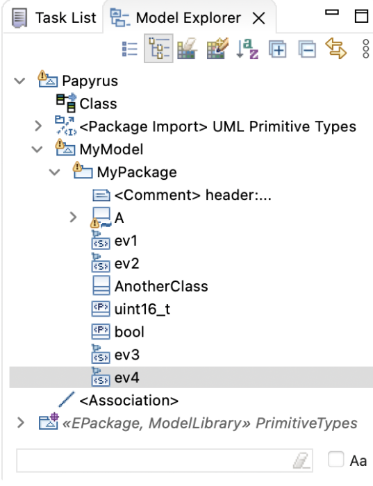Click the Package Import icon
This screenshot has width=373, height=486.
coord(66,126)
